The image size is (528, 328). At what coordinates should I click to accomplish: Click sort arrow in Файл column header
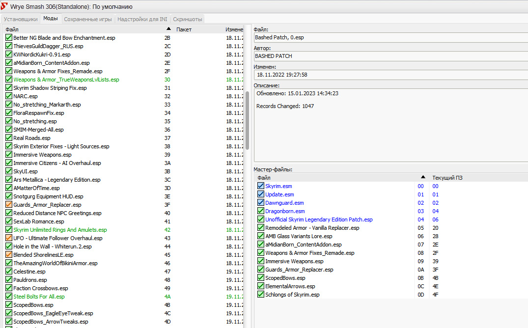(x=168, y=29)
